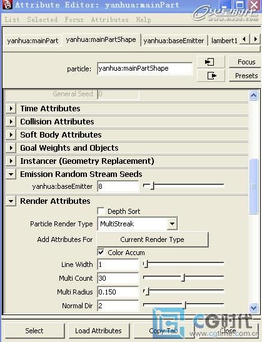Click the General Seed value field

118,94
